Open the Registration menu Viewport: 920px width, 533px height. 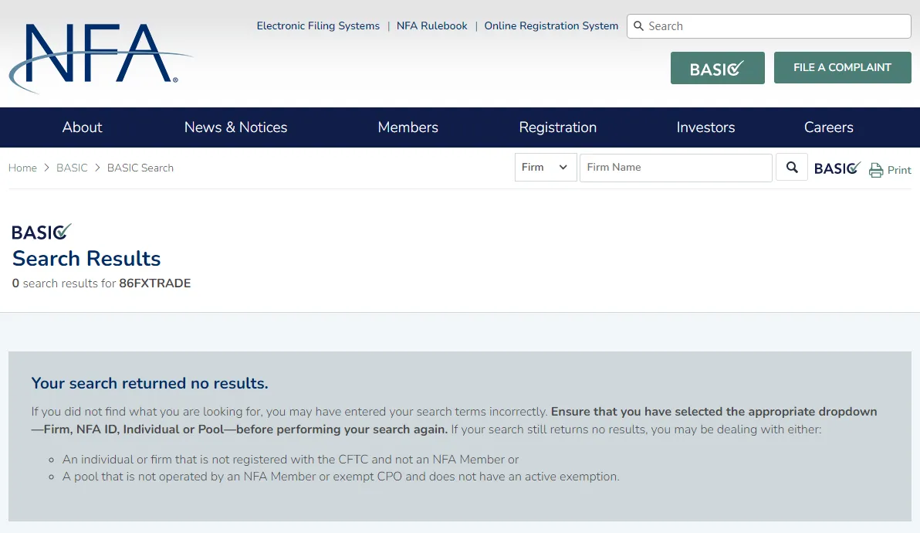click(557, 127)
